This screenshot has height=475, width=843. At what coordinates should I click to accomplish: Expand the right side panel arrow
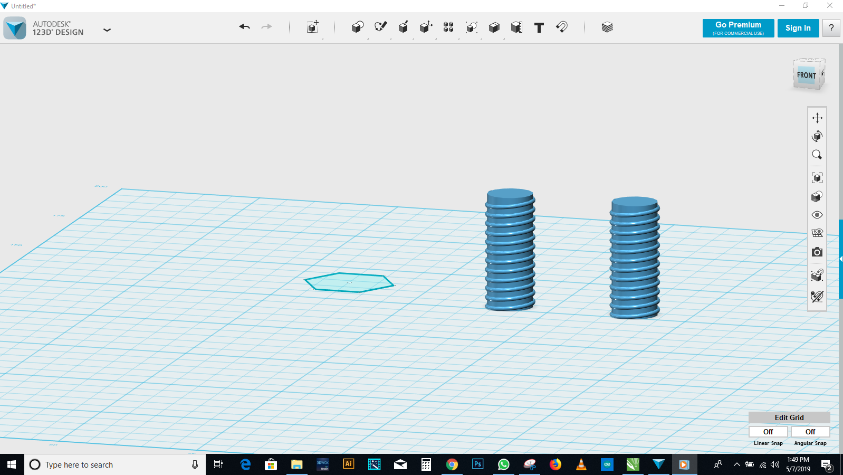[841, 259]
